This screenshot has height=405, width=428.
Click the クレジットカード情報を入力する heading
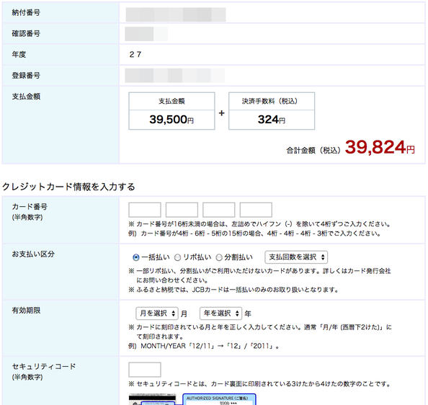click(68, 187)
